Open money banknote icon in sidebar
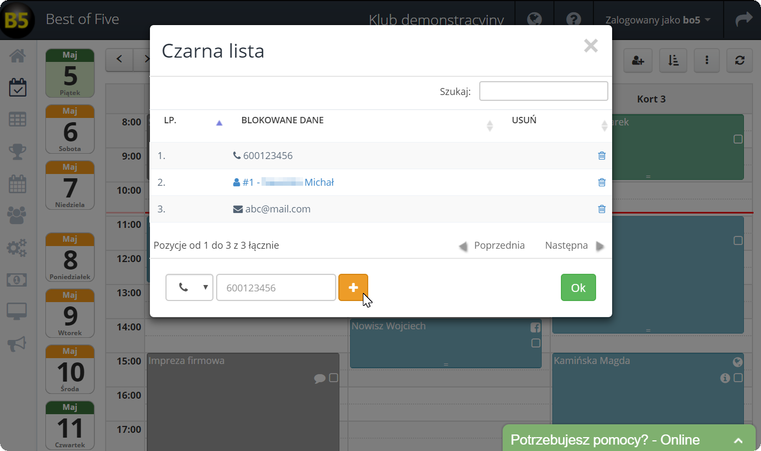Screen dimensions: 761x451 point(17,279)
